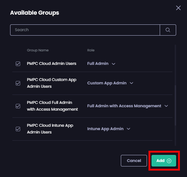Open the Intune App Admin role dropdown

pyautogui.click(x=109, y=129)
